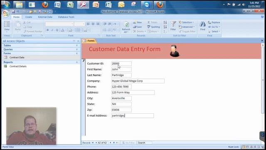Click the Form1 record selector pencil

(x=84, y=60)
